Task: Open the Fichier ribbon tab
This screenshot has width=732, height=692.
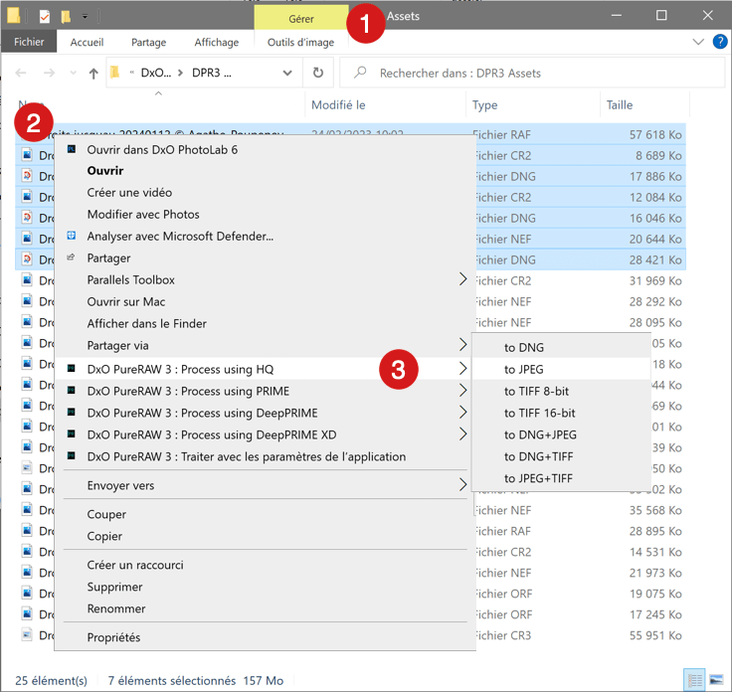Action: (29, 42)
